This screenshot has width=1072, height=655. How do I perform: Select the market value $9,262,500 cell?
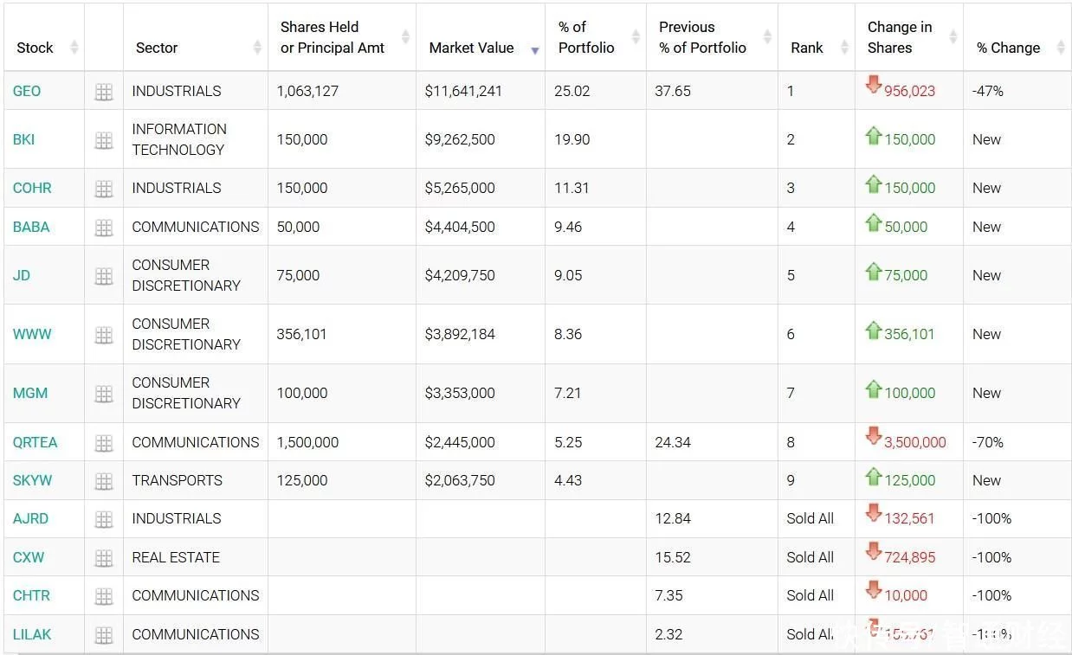(x=481, y=140)
